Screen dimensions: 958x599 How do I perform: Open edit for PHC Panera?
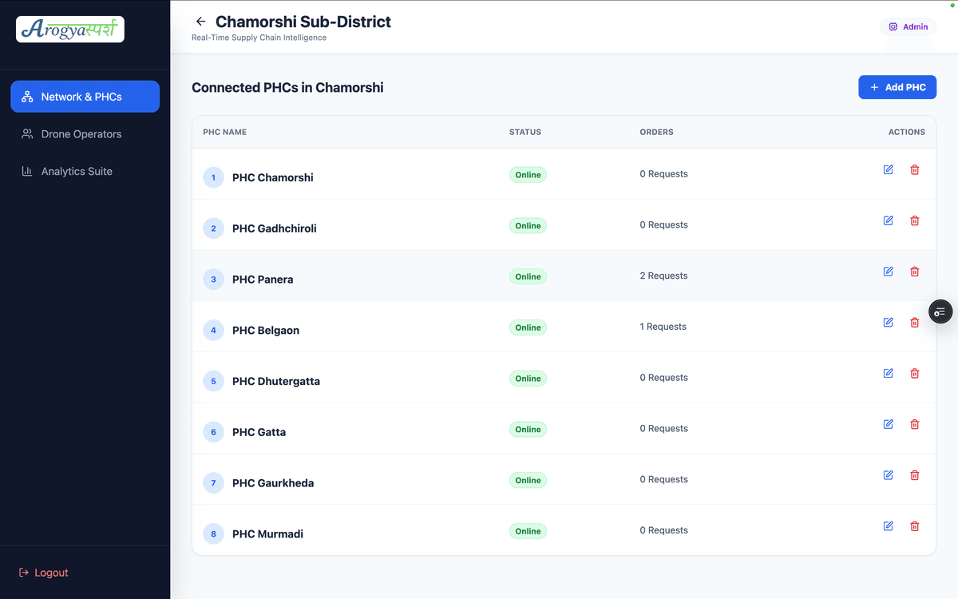coord(888,272)
